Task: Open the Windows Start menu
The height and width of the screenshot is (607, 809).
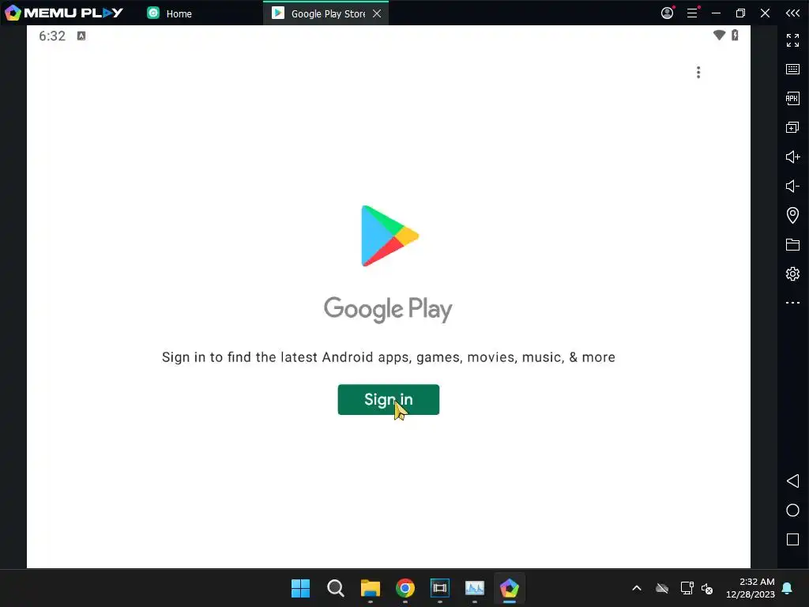Action: pos(300,588)
